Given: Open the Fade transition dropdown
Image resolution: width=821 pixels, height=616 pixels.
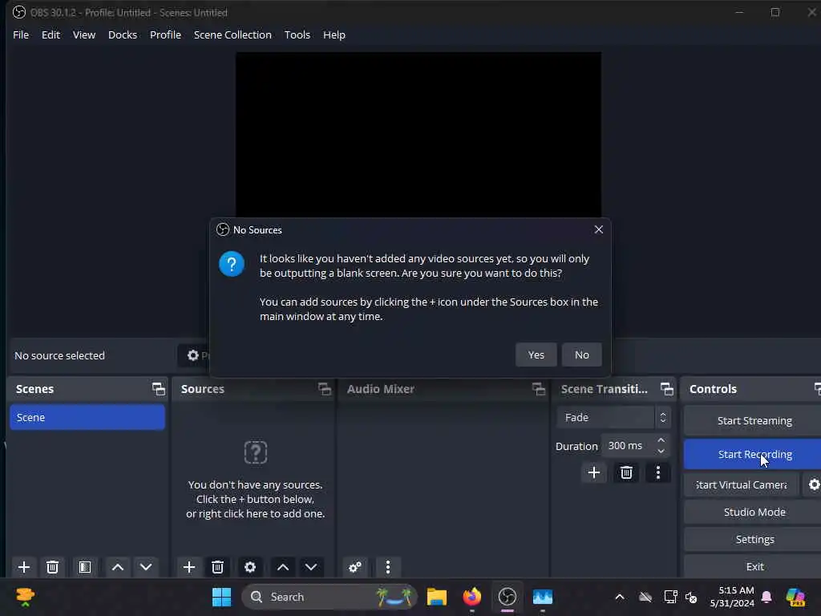Looking at the screenshot, I should pos(613,417).
